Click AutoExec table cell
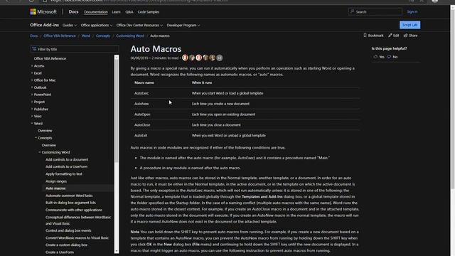Image resolution: width=455 pixels, height=256 pixels. tap(141, 93)
